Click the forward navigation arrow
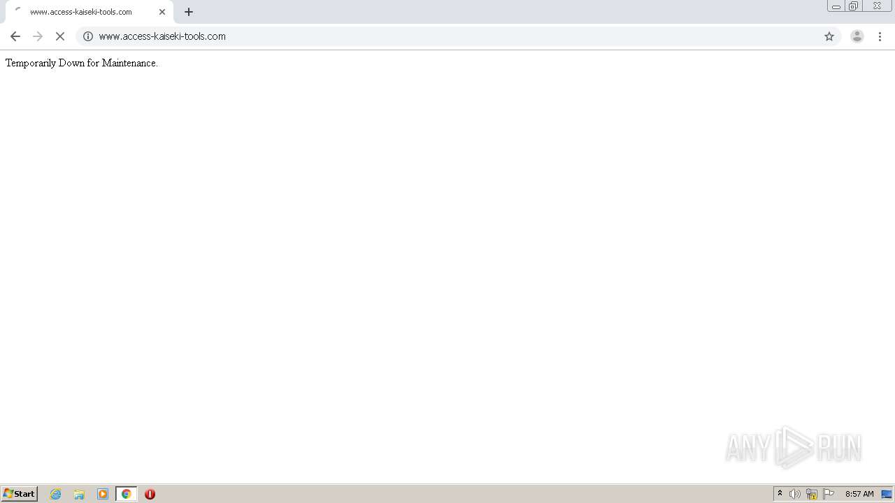 click(38, 36)
